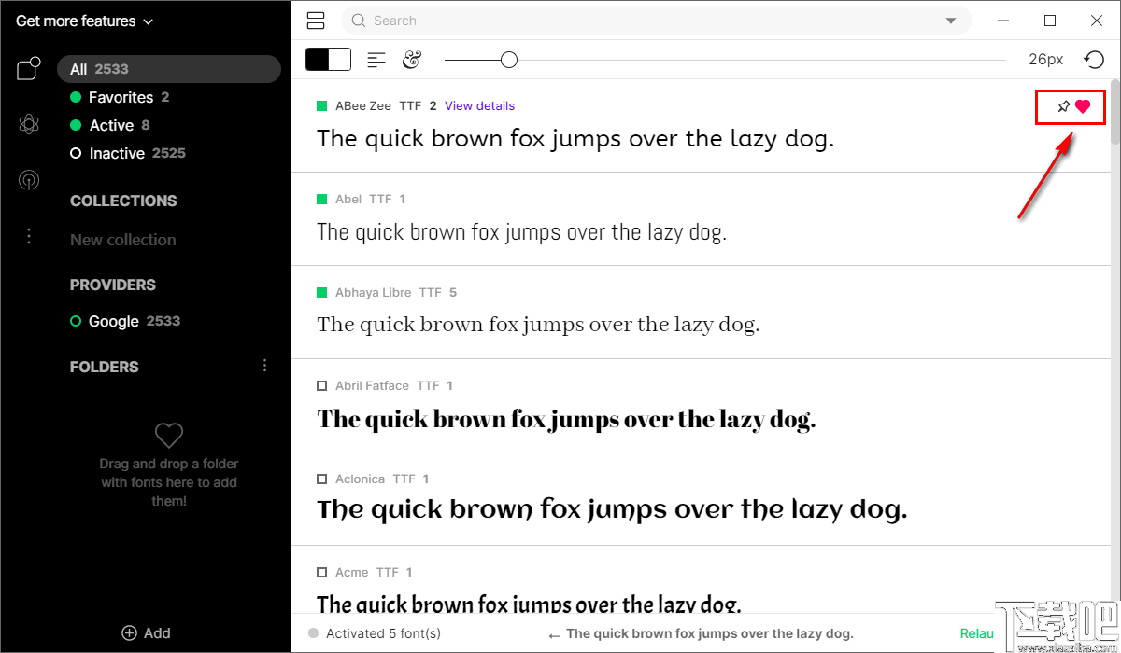Maximize the application window
The width and height of the screenshot is (1121, 653).
pos(1050,21)
